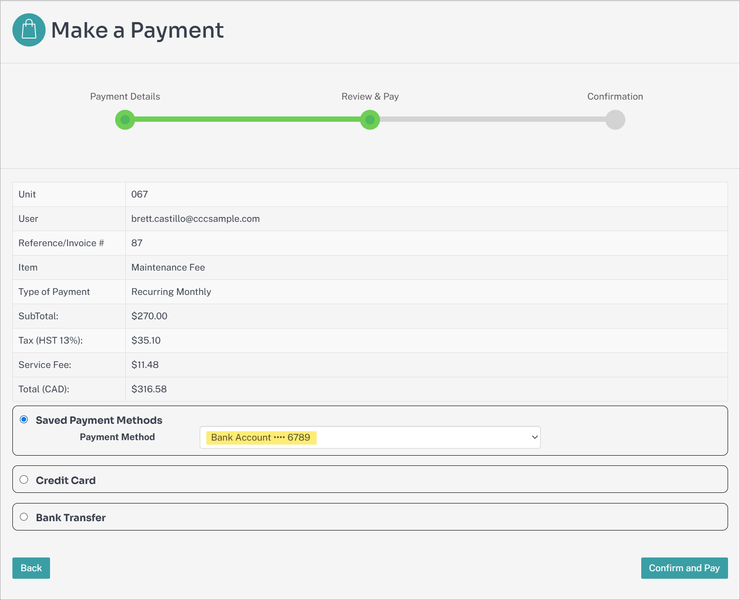Click the Bank Transfer label text
The height and width of the screenshot is (600, 740).
[71, 518]
